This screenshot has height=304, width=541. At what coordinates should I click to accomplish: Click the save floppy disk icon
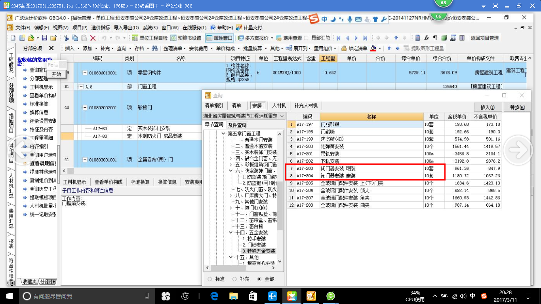[44, 38]
